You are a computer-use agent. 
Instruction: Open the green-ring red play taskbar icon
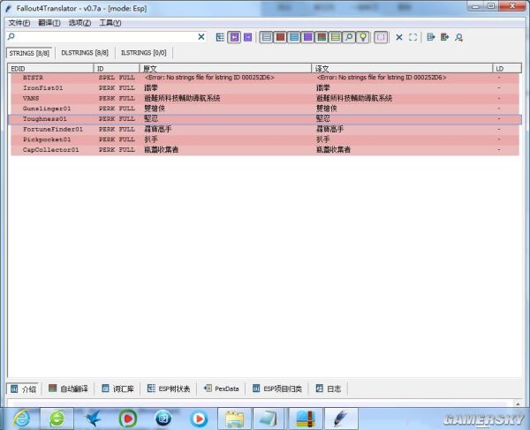click(128, 419)
